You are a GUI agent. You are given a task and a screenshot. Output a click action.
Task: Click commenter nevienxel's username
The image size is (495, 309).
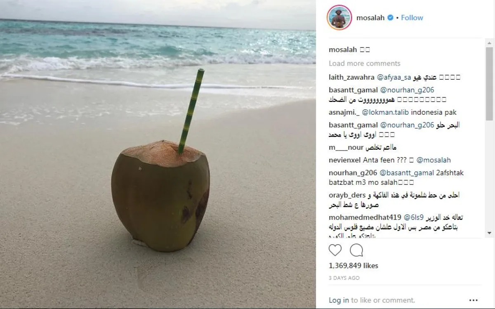[x=345, y=160]
